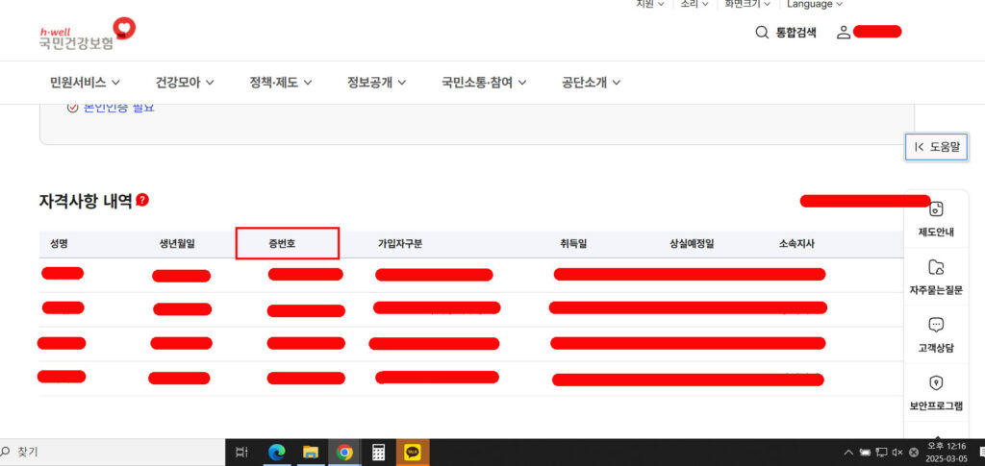Click the red question mark beside 자격사항 내역
985x466 pixels.
pos(142,200)
